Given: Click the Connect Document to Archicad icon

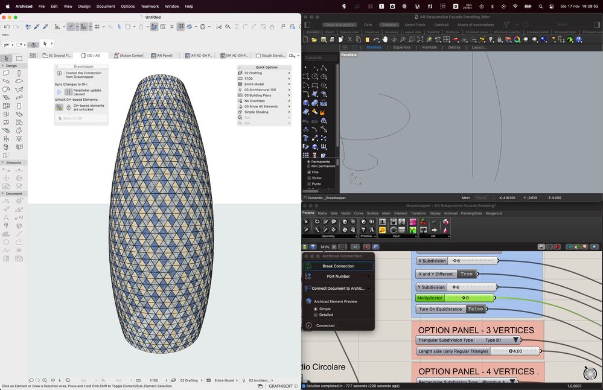Looking at the screenshot, I should [x=308, y=289].
